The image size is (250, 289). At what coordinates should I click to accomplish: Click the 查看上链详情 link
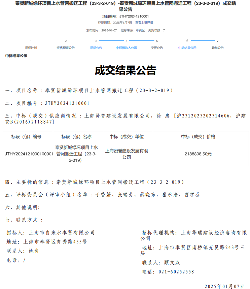tap(144, 23)
